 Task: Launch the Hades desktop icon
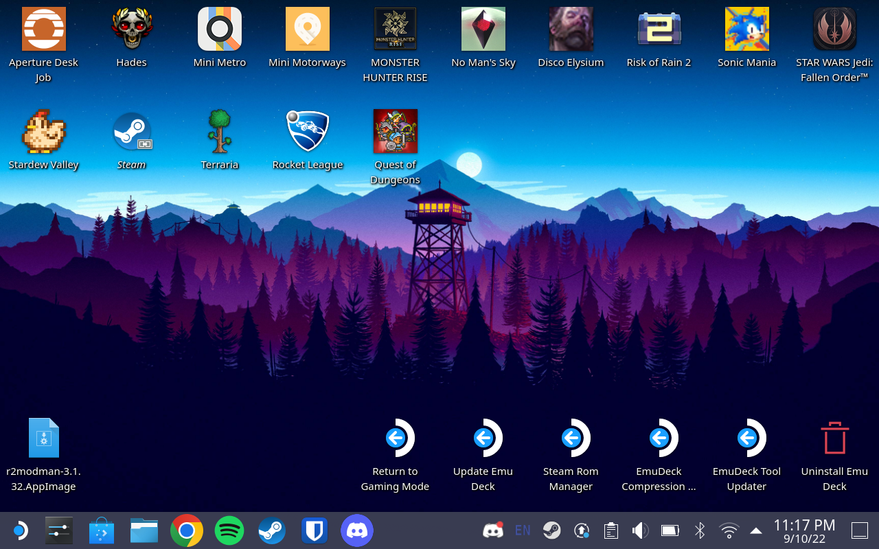132,29
